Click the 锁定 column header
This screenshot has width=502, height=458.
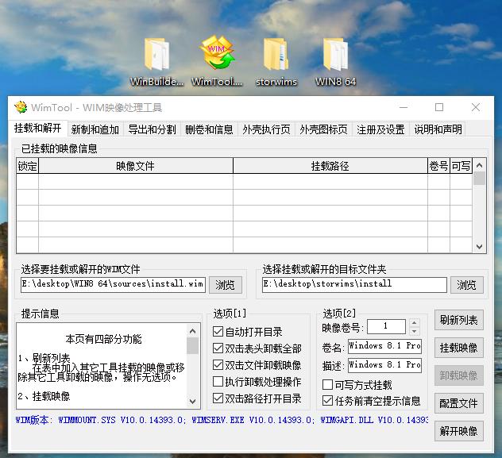[x=28, y=166]
